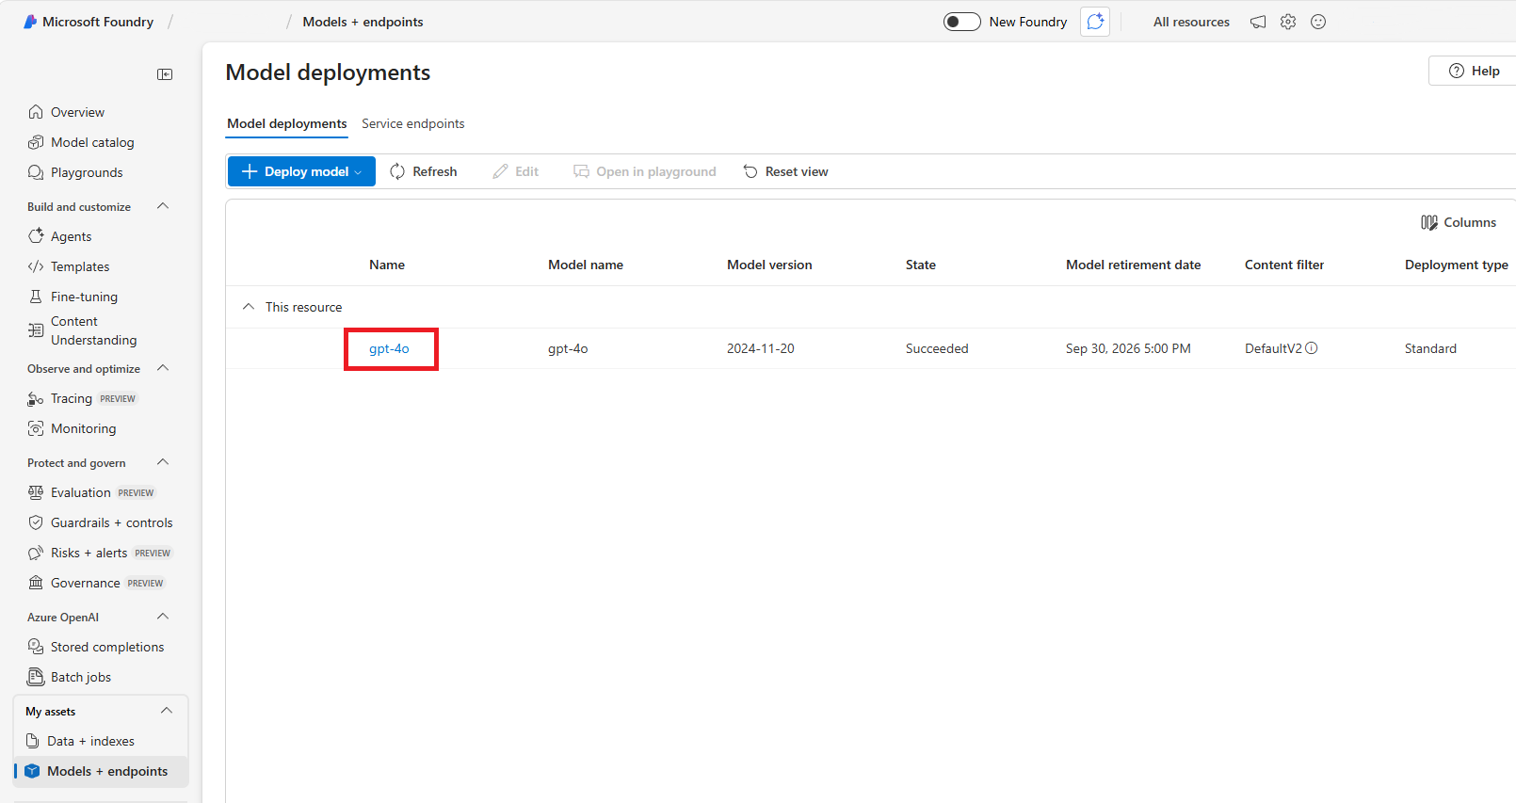Image resolution: width=1516 pixels, height=803 pixels.
Task: Collapse the This resource group row
Action: (x=249, y=307)
